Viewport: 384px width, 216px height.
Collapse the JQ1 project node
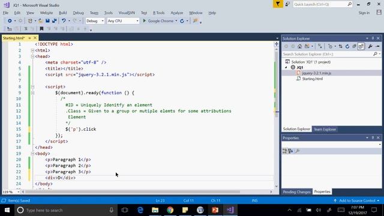pos(286,67)
